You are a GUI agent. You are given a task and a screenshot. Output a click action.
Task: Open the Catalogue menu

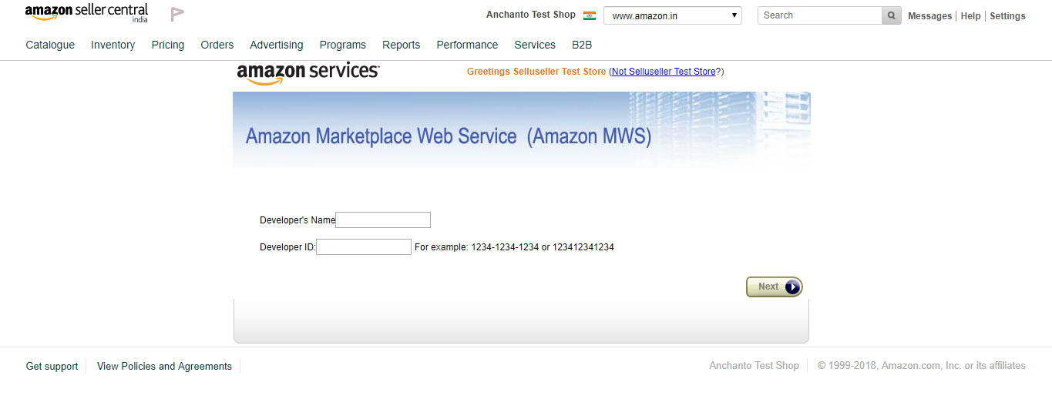50,45
